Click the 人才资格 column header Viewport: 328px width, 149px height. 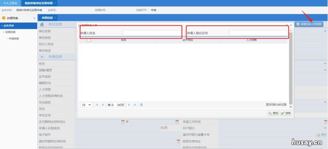(x=251, y=40)
